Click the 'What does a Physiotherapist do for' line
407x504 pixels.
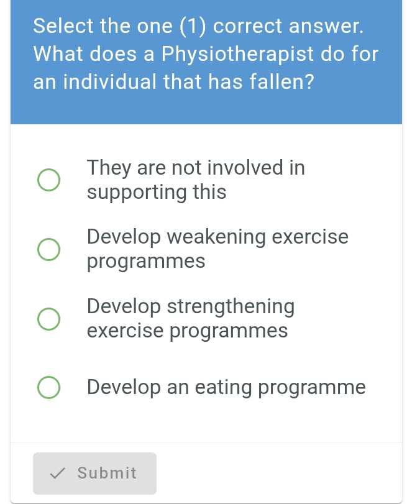(206, 54)
